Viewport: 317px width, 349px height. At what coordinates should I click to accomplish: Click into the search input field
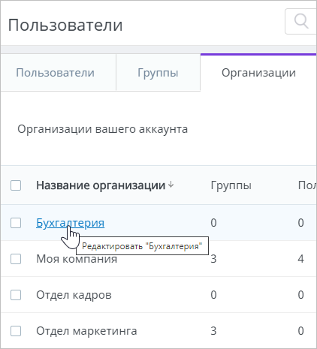click(x=301, y=21)
